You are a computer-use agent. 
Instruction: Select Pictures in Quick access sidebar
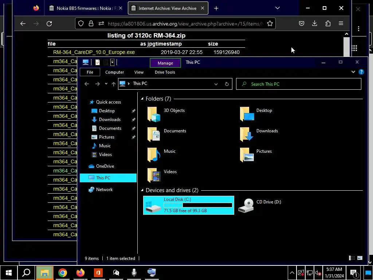[107, 137]
